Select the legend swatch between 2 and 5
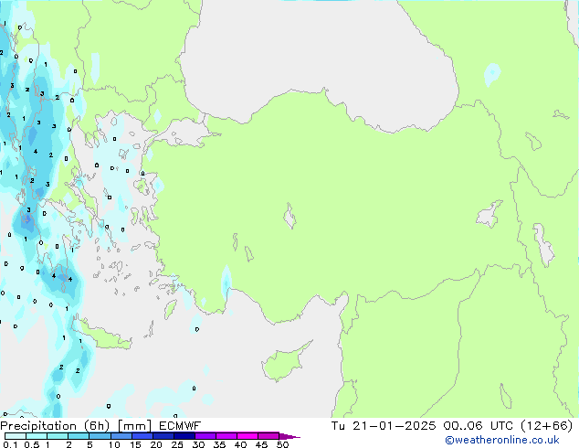This screenshot has height=448, width=579. 79,436
